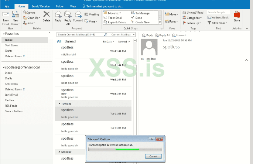The width and height of the screenshot is (253, 164).
Task: Click Reply in the reading pane
Action: (147, 35)
